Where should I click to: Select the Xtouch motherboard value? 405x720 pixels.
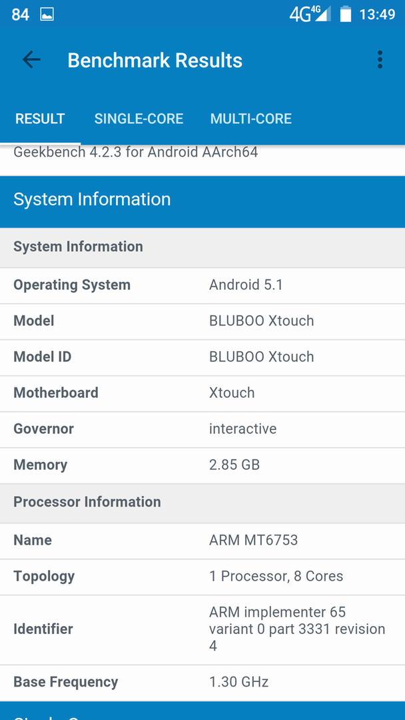click(232, 393)
